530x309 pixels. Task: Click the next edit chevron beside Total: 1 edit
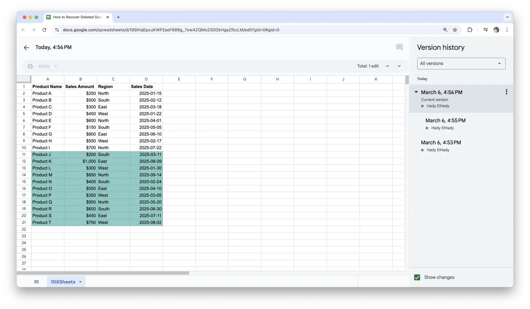pyautogui.click(x=399, y=66)
